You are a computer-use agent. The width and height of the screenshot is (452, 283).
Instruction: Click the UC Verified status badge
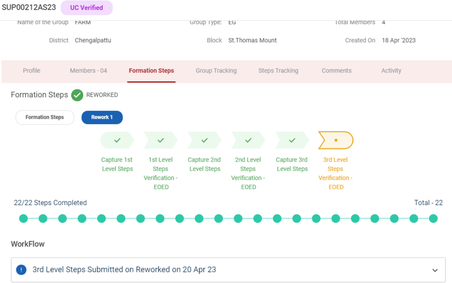[x=87, y=8]
